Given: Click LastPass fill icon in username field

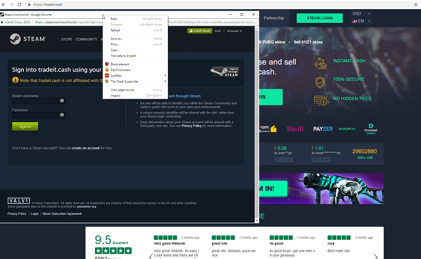Looking at the screenshot, I should pyautogui.click(x=62, y=101).
